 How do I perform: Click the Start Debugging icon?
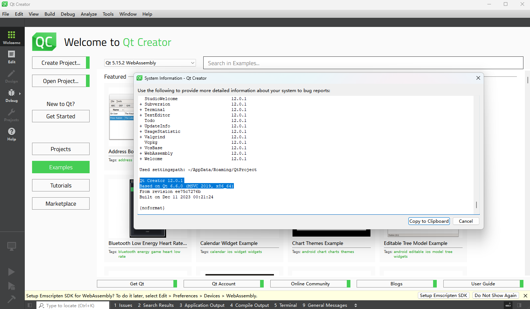point(12,286)
